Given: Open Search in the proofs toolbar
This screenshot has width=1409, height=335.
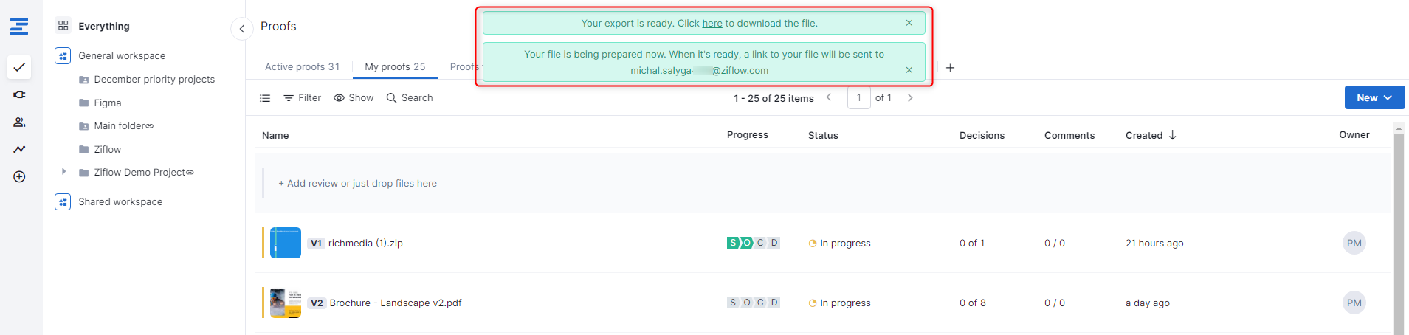Looking at the screenshot, I should [x=410, y=98].
